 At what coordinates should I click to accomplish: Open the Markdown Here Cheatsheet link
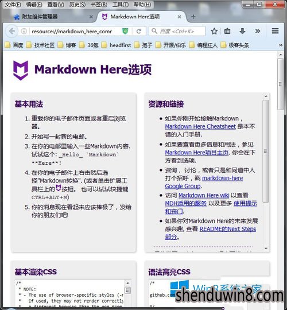pos(200,126)
